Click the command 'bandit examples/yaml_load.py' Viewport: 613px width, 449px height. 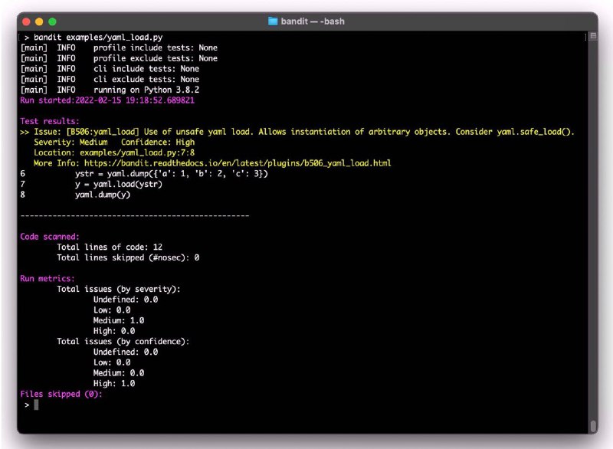pyautogui.click(x=98, y=37)
